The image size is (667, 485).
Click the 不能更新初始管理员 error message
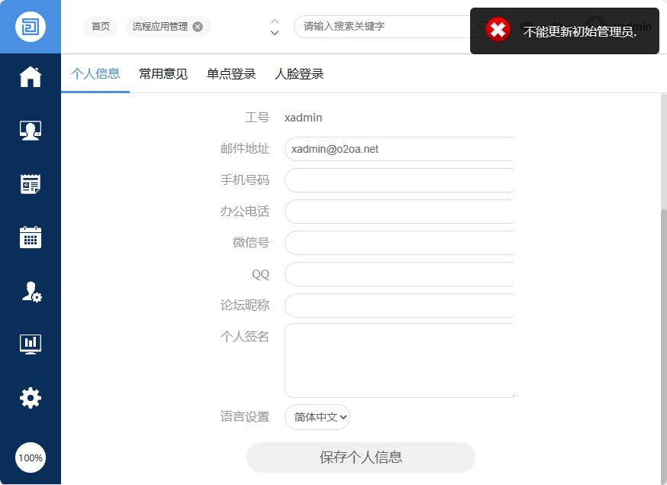point(580,31)
